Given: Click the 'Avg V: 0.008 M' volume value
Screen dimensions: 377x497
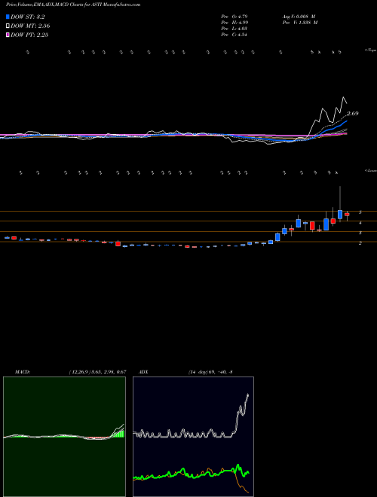Looking at the screenshot, I should (x=299, y=16).
